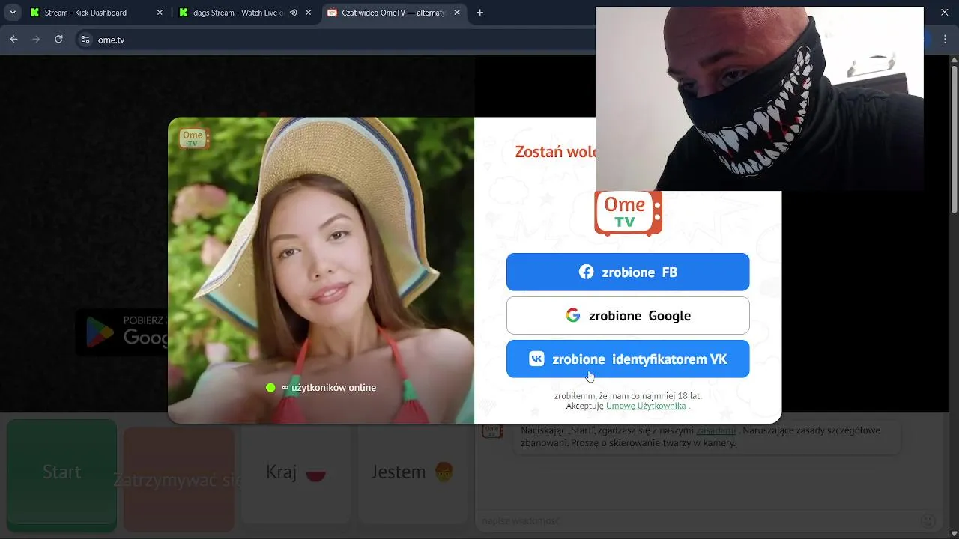Go back to previous page

(x=13, y=40)
